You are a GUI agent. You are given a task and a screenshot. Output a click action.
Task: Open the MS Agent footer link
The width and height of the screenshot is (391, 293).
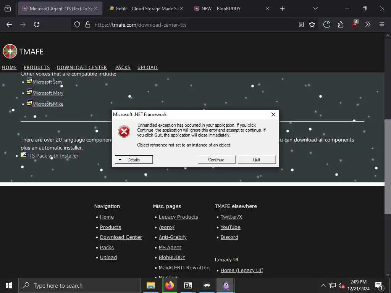[170, 247]
